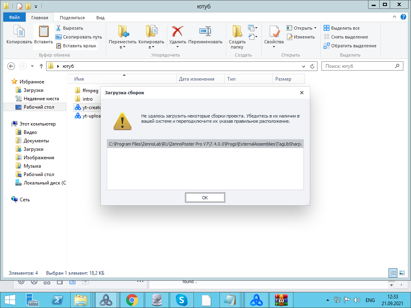Click ENG language indicator in tray
This screenshot has width=411, height=308.
[370, 300]
